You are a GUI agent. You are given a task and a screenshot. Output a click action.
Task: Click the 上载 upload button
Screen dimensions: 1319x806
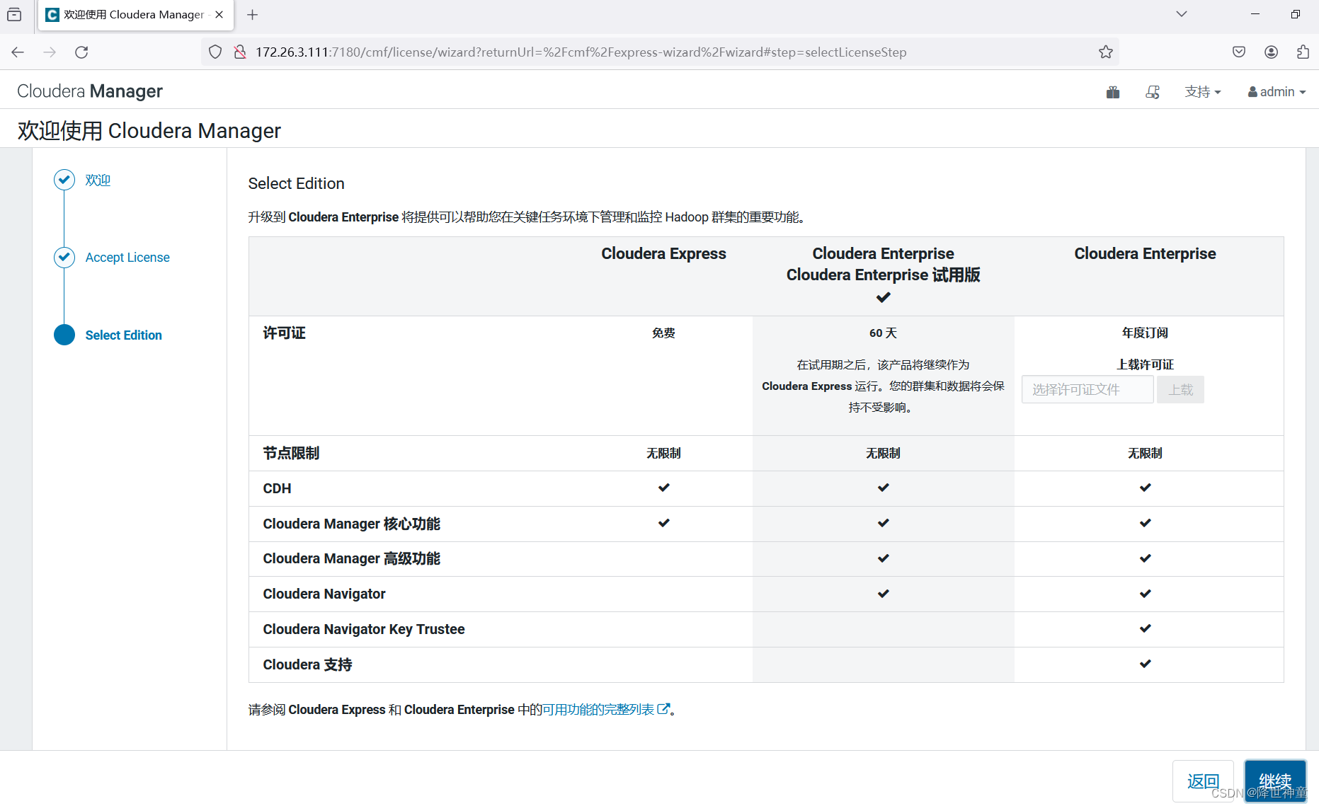pos(1180,390)
